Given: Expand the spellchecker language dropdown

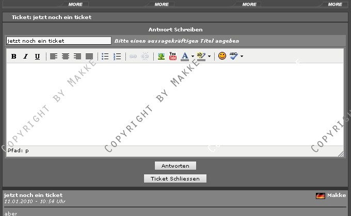Looking at the screenshot, I should click(x=242, y=57).
